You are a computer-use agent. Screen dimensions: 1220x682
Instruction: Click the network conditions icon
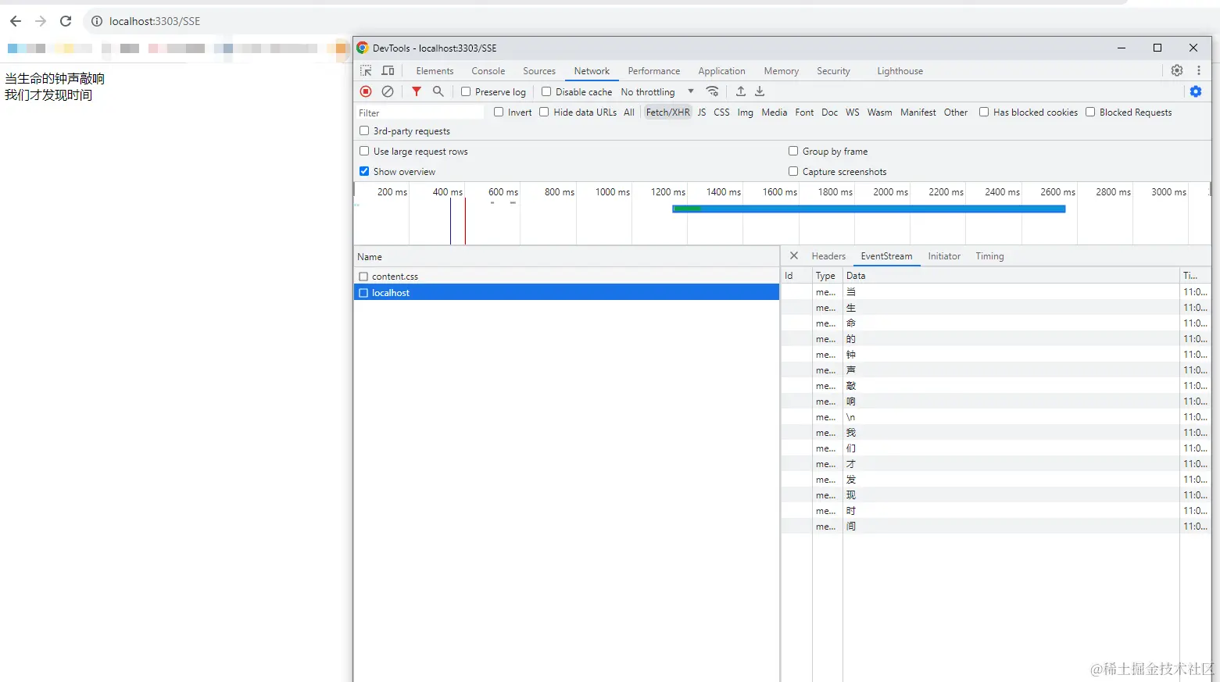coord(712,91)
